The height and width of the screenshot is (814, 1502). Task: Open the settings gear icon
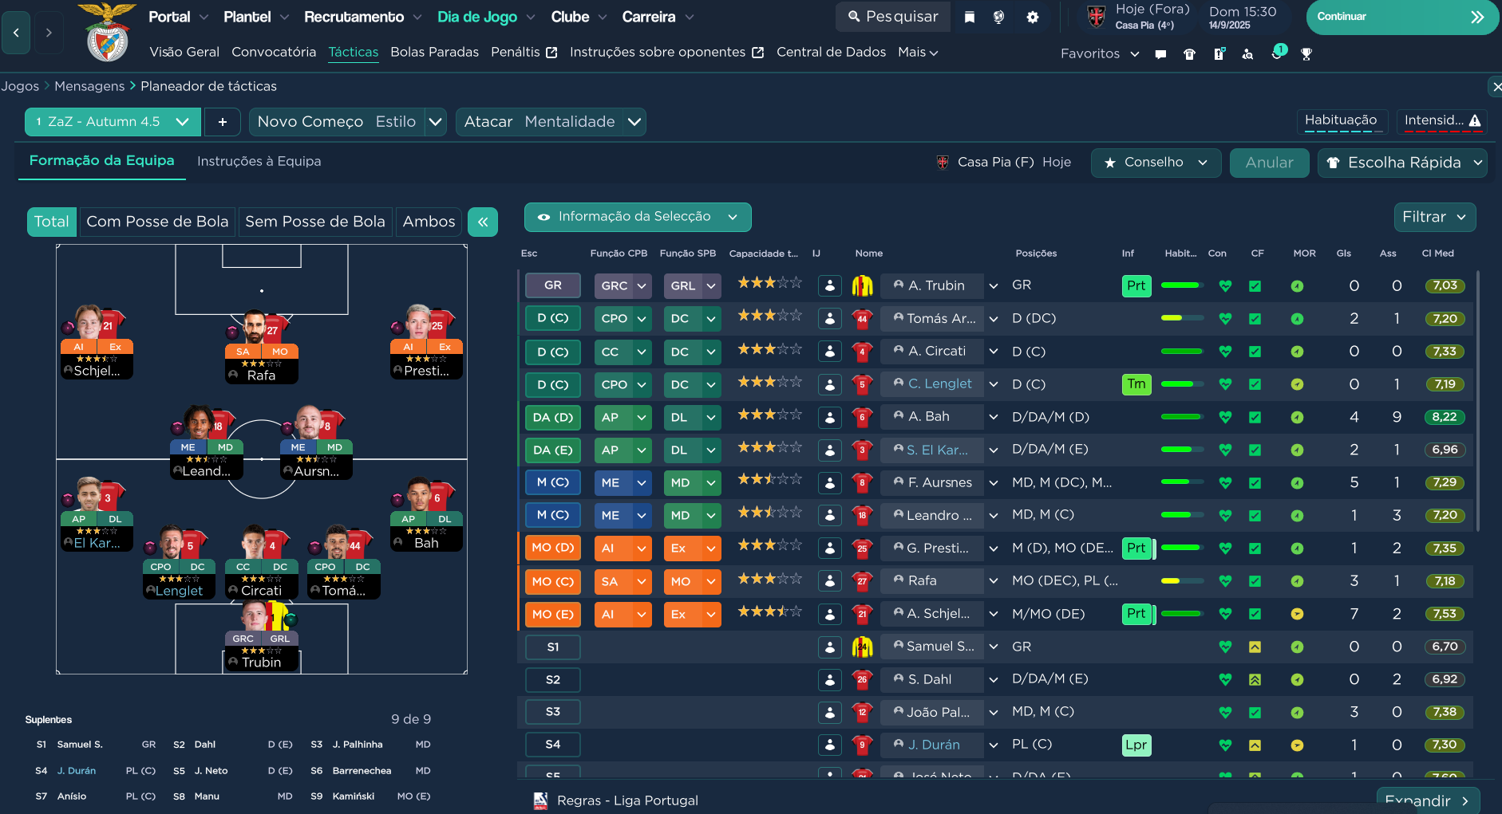pos(1033,17)
